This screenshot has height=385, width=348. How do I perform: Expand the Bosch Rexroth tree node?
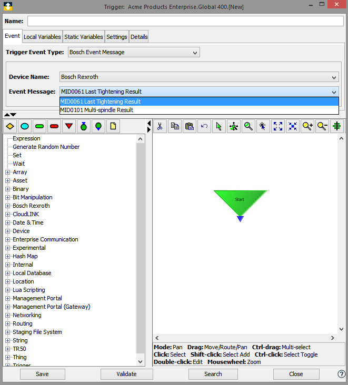pyautogui.click(x=7, y=206)
